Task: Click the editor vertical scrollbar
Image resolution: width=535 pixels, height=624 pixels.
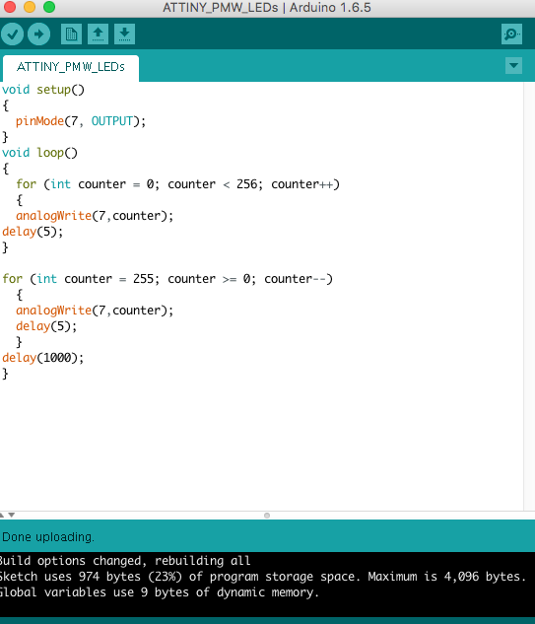Action: (529, 297)
